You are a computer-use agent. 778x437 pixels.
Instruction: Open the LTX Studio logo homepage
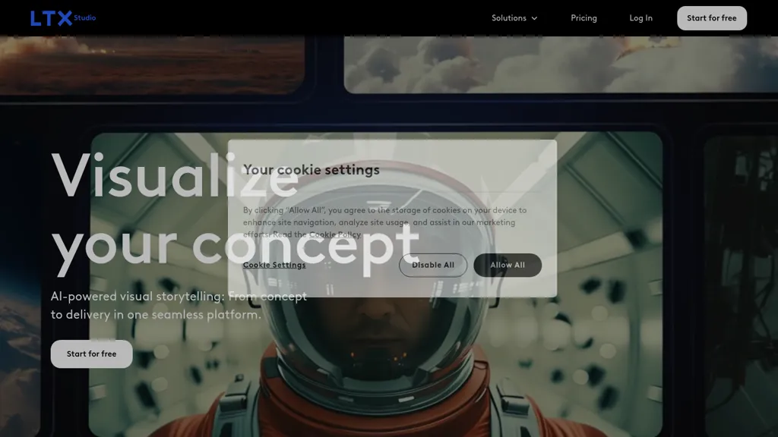pyautogui.click(x=63, y=18)
